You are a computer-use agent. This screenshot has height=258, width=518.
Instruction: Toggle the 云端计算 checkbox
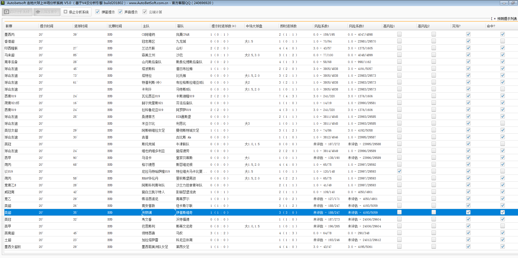145,12
